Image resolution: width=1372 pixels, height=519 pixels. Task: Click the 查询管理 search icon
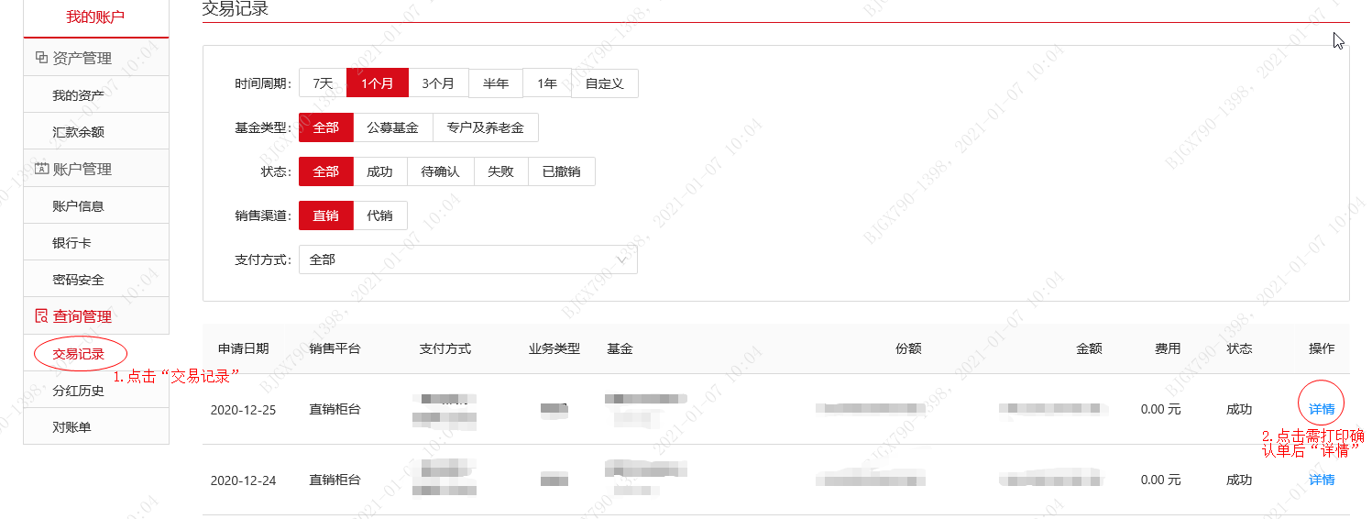[x=41, y=316]
